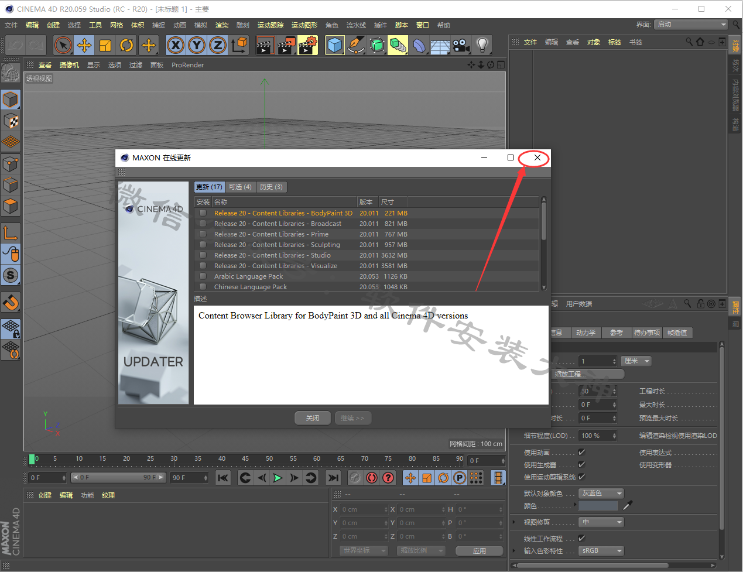Switch to the 动力学 attribute tab
743x572 pixels.
tap(586, 333)
